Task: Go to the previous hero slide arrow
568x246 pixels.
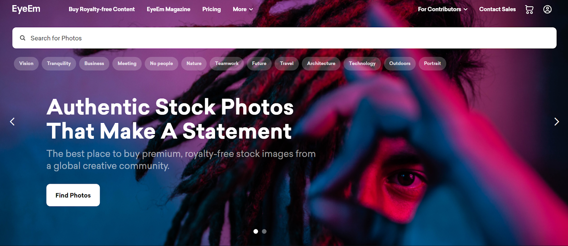Action: [12, 122]
